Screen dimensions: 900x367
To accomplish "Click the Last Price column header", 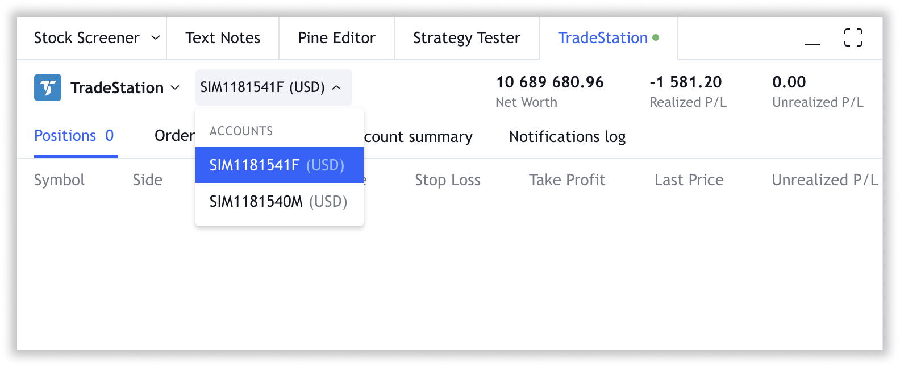I will [x=689, y=180].
